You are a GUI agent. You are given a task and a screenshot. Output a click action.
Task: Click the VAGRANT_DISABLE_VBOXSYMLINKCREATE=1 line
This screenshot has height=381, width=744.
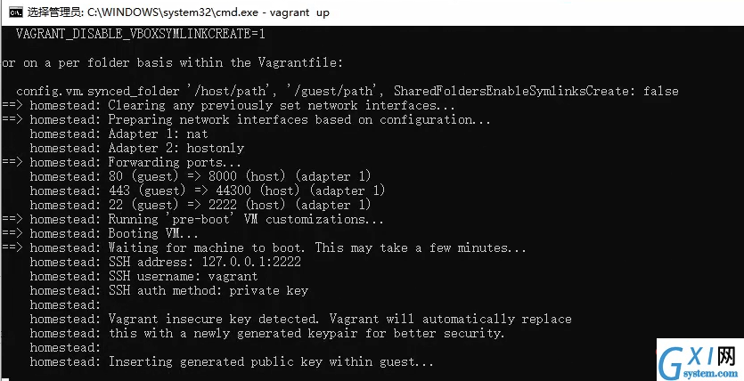pos(141,34)
